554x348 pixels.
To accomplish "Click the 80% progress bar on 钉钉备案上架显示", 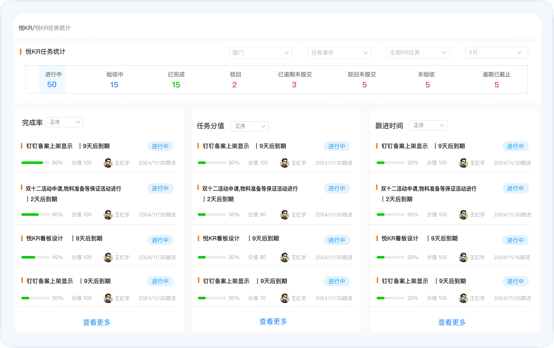I will tap(35, 162).
